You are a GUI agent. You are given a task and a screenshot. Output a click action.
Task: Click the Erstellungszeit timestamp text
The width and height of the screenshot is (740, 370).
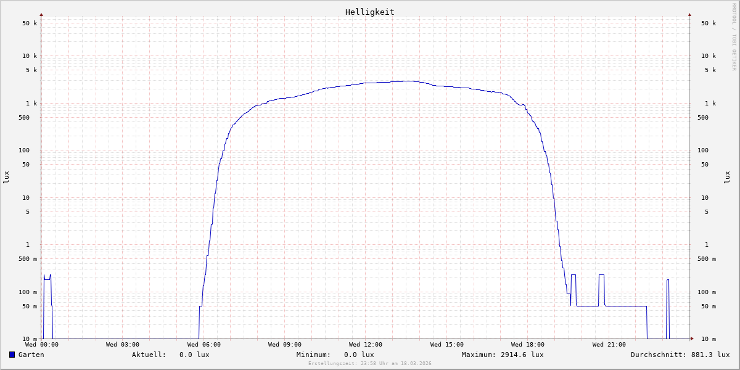coord(370,363)
